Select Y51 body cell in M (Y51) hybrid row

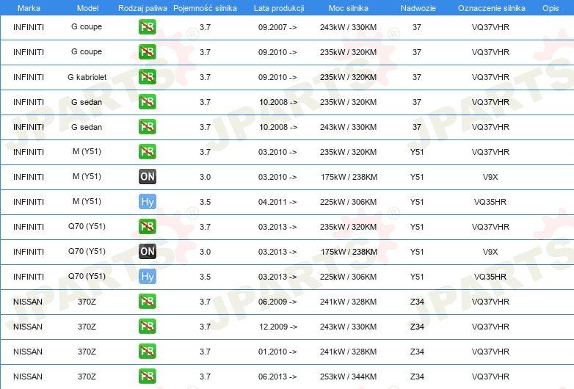point(417,202)
